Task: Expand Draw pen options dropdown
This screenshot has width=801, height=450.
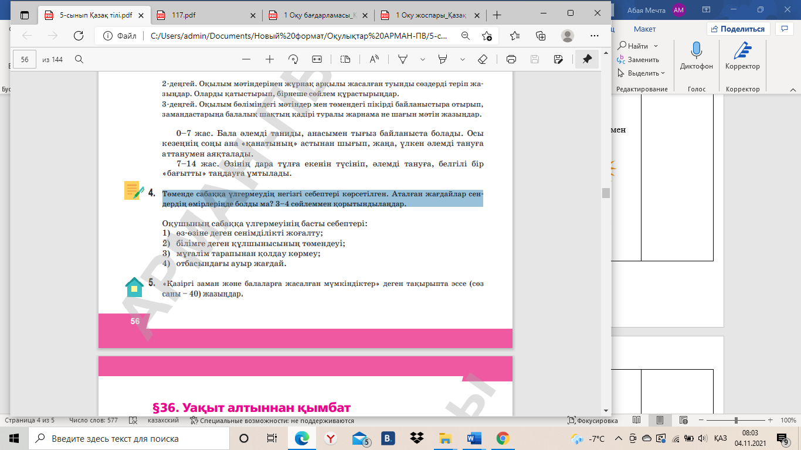Action: [422, 59]
